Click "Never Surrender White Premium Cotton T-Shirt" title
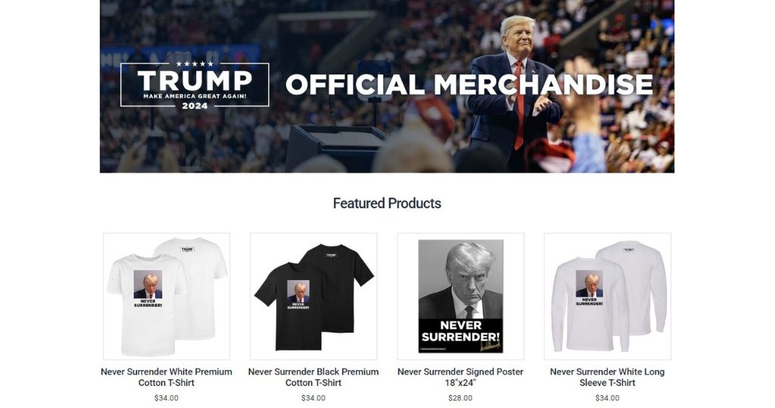This screenshot has height=408, width=775. [x=167, y=377]
